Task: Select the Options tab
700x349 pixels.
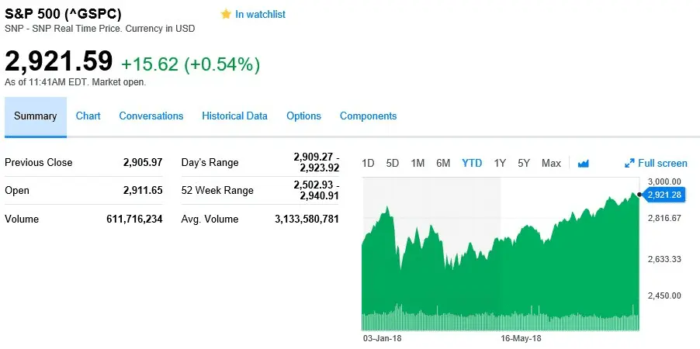Action: point(303,116)
